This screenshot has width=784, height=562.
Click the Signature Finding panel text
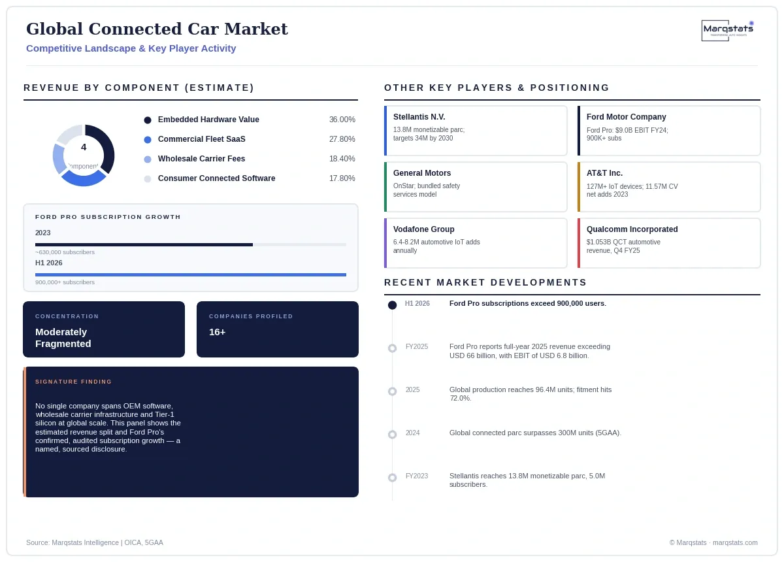point(108,427)
